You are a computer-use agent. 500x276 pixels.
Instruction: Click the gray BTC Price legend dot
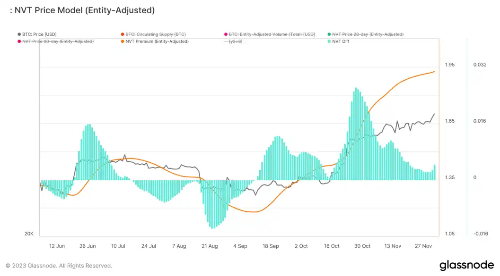pyautogui.click(x=19, y=34)
